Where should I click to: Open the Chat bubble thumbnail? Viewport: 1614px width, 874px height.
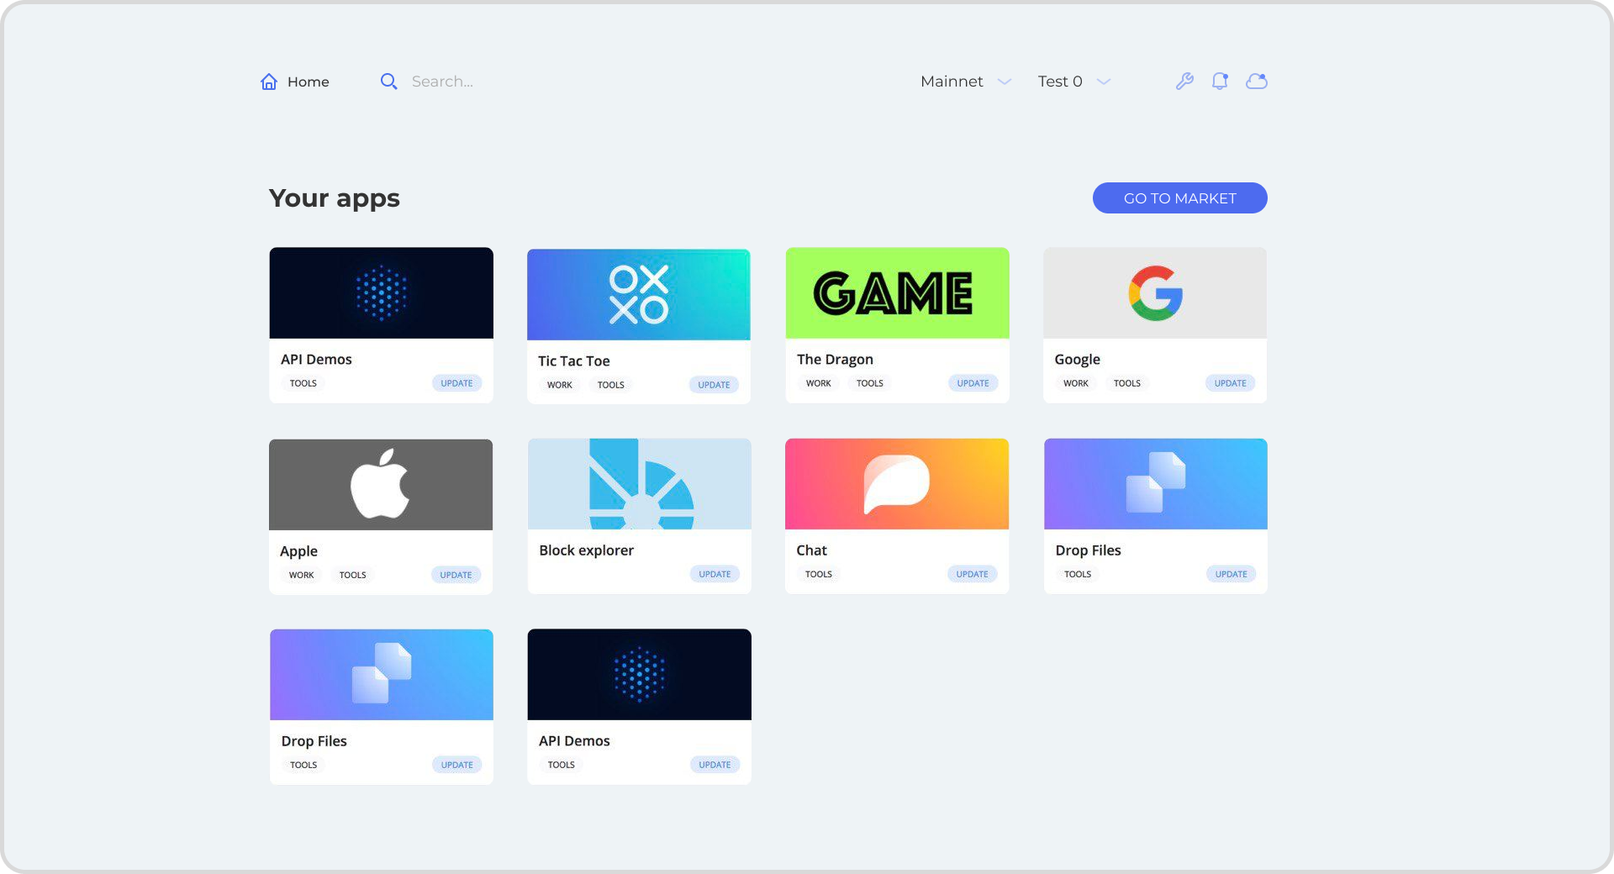pos(897,483)
